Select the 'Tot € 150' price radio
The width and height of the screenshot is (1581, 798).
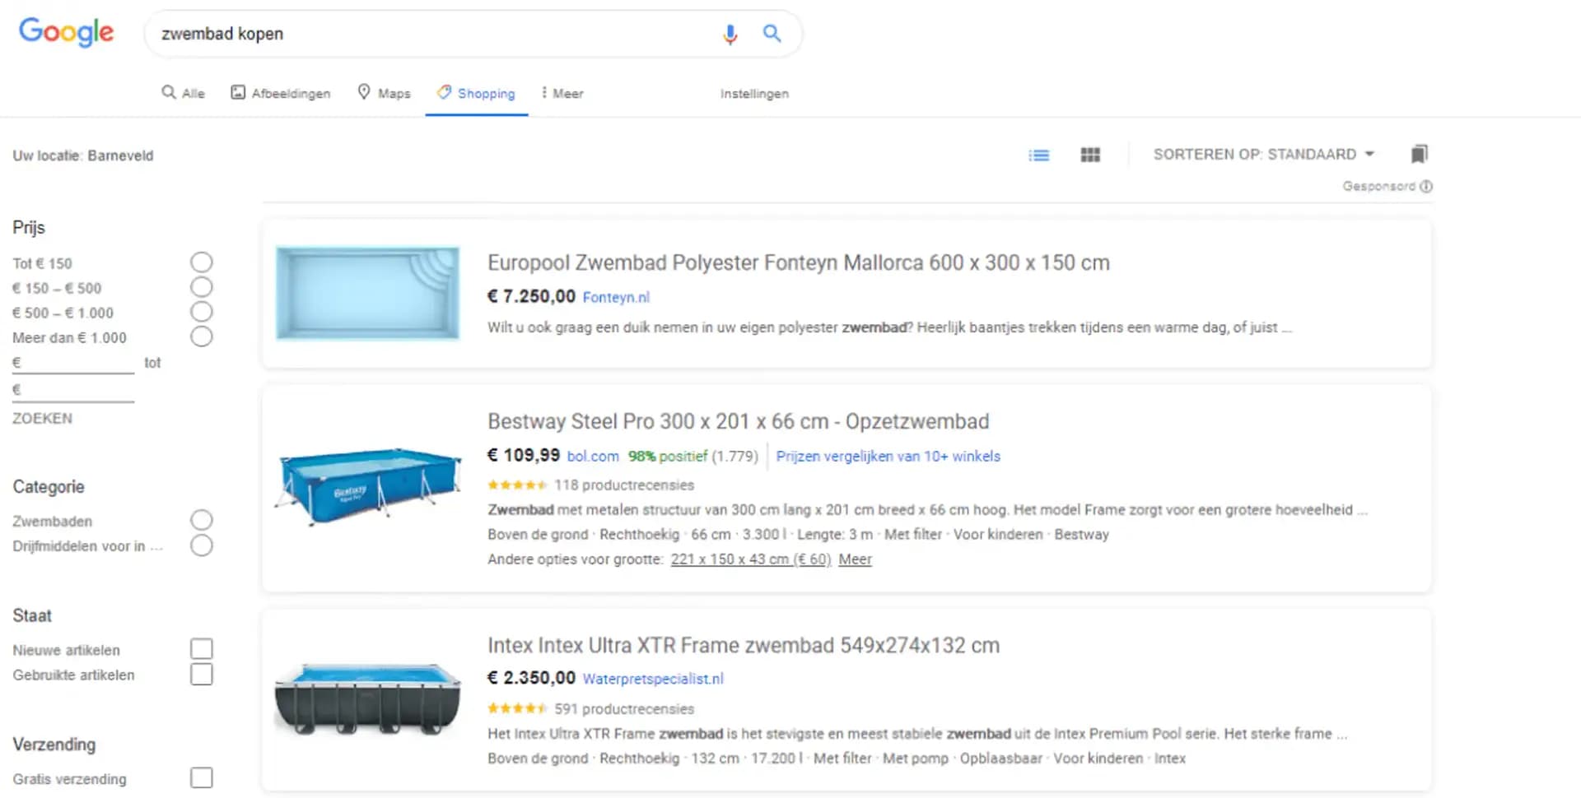point(201,262)
